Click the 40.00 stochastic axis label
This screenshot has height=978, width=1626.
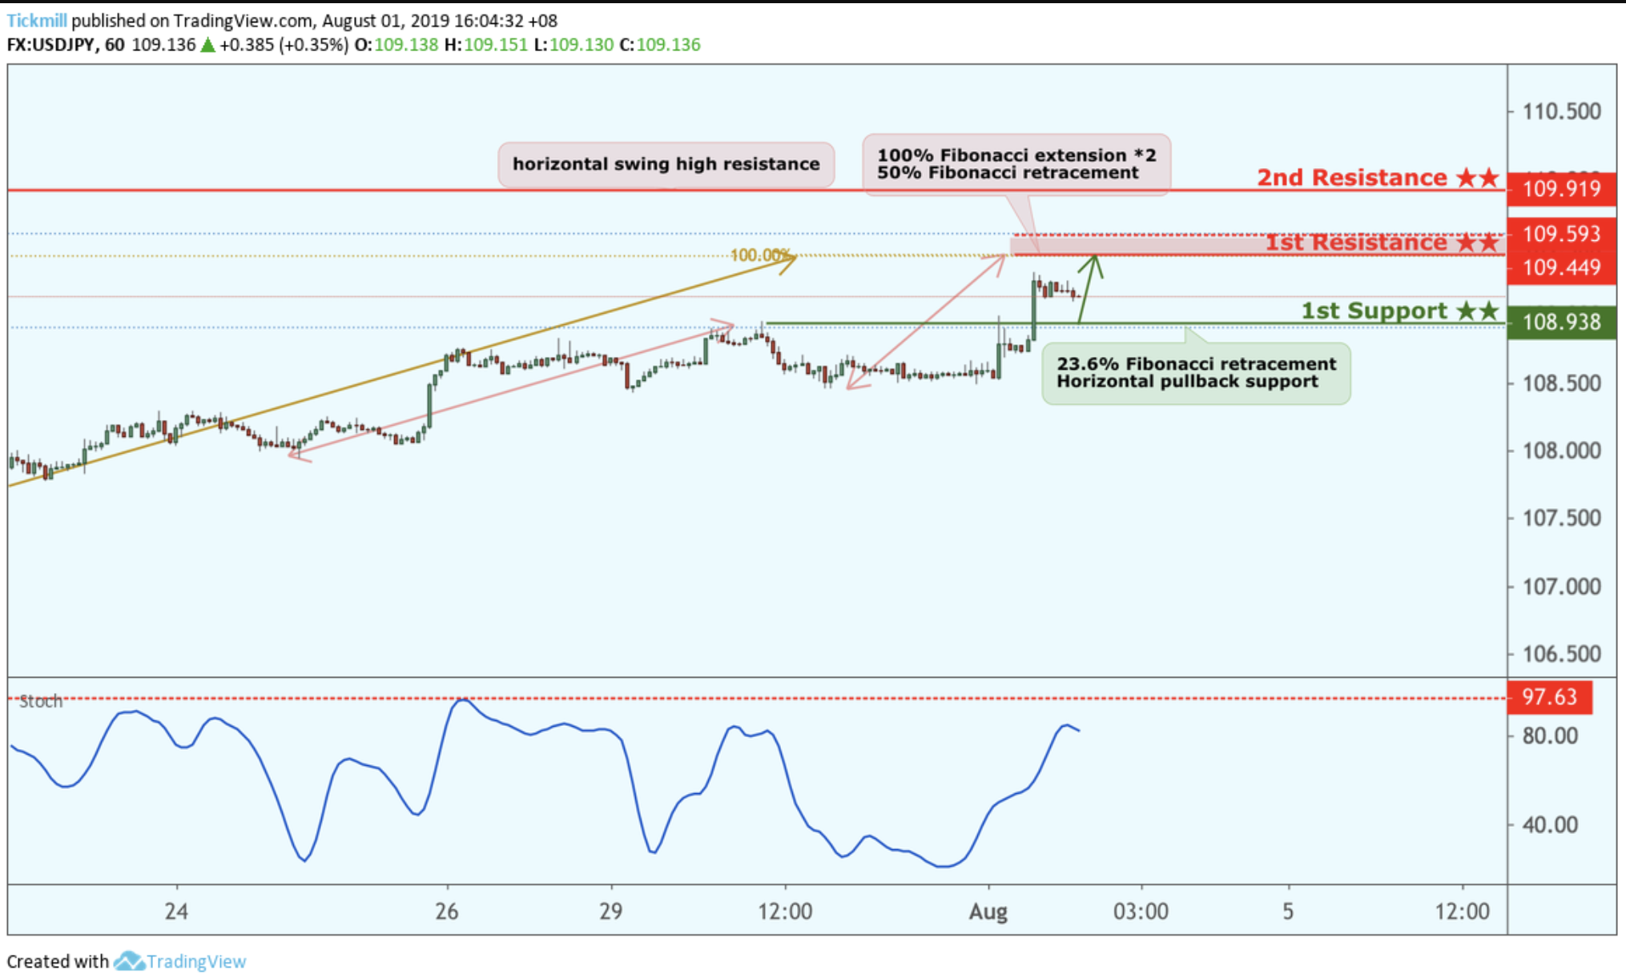pyautogui.click(x=1550, y=824)
